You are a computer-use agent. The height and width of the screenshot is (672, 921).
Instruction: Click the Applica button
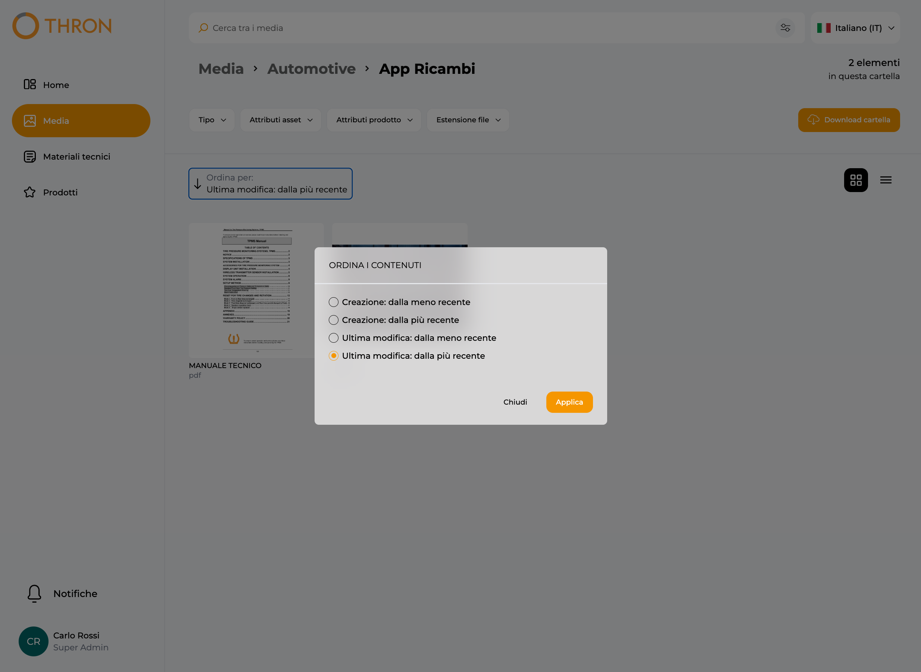point(569,402)
